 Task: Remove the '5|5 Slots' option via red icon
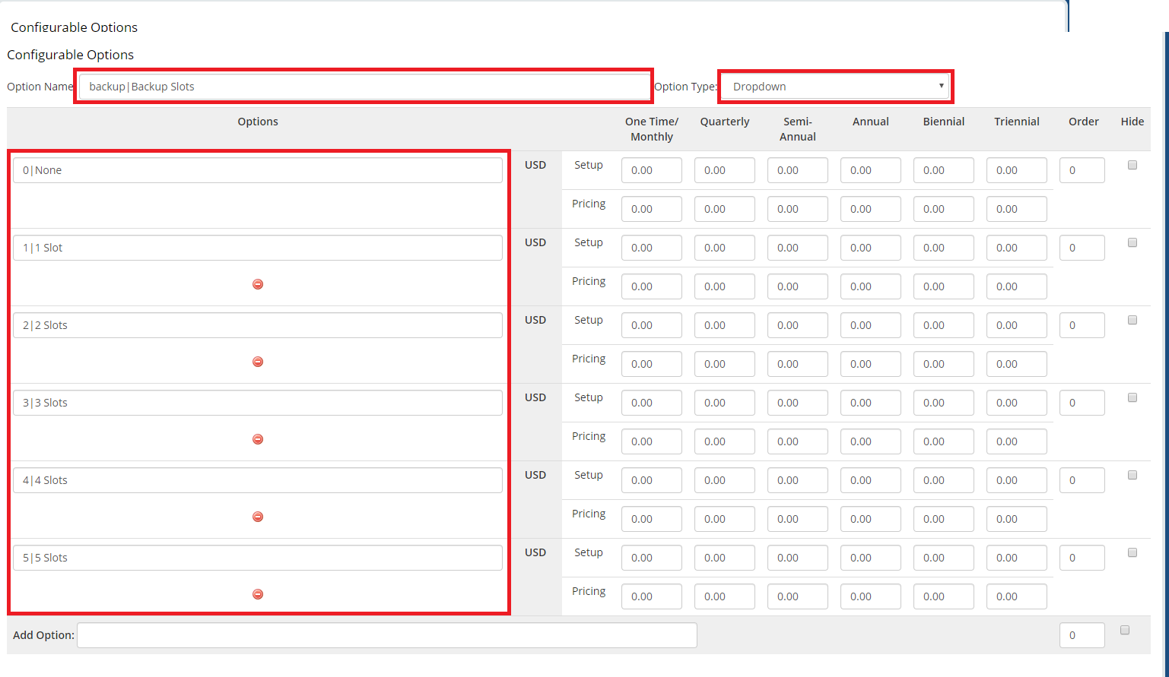pyautogui.click(x=258, y=594)
